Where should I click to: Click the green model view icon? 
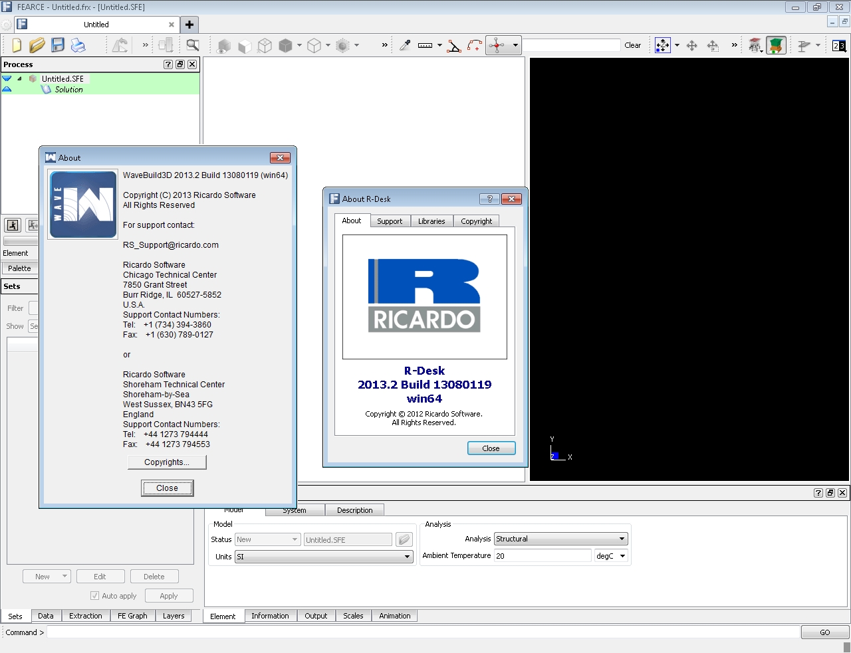pos(776,45)
